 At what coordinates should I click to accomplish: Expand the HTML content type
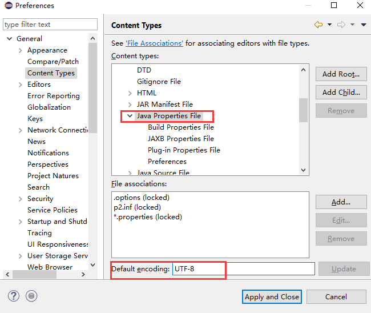click(130, 93)
